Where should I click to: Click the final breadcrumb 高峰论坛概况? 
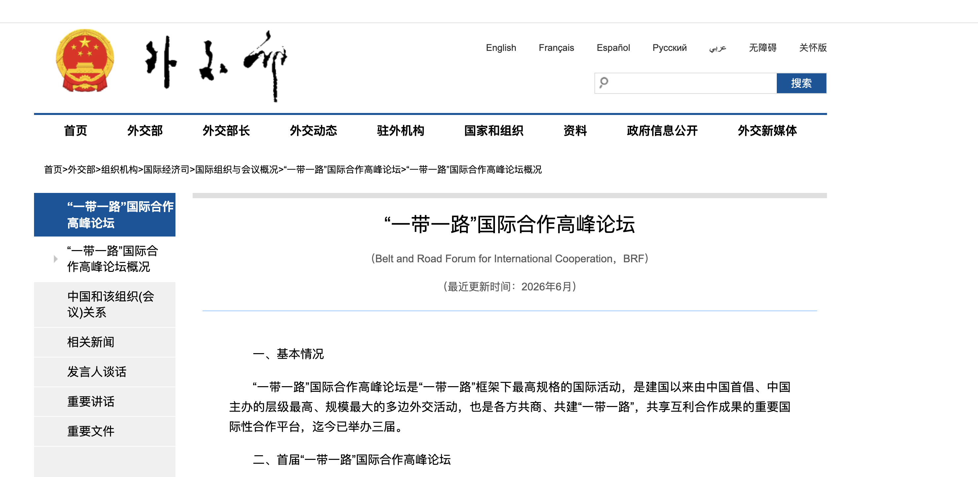[474, 169]
